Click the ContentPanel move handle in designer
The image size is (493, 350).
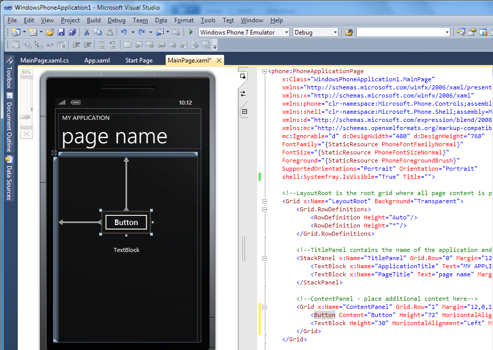(x=54, y=153)
